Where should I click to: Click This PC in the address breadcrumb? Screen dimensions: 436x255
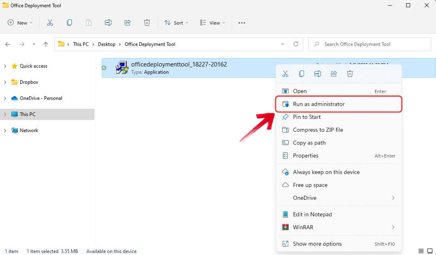point(81,44)
